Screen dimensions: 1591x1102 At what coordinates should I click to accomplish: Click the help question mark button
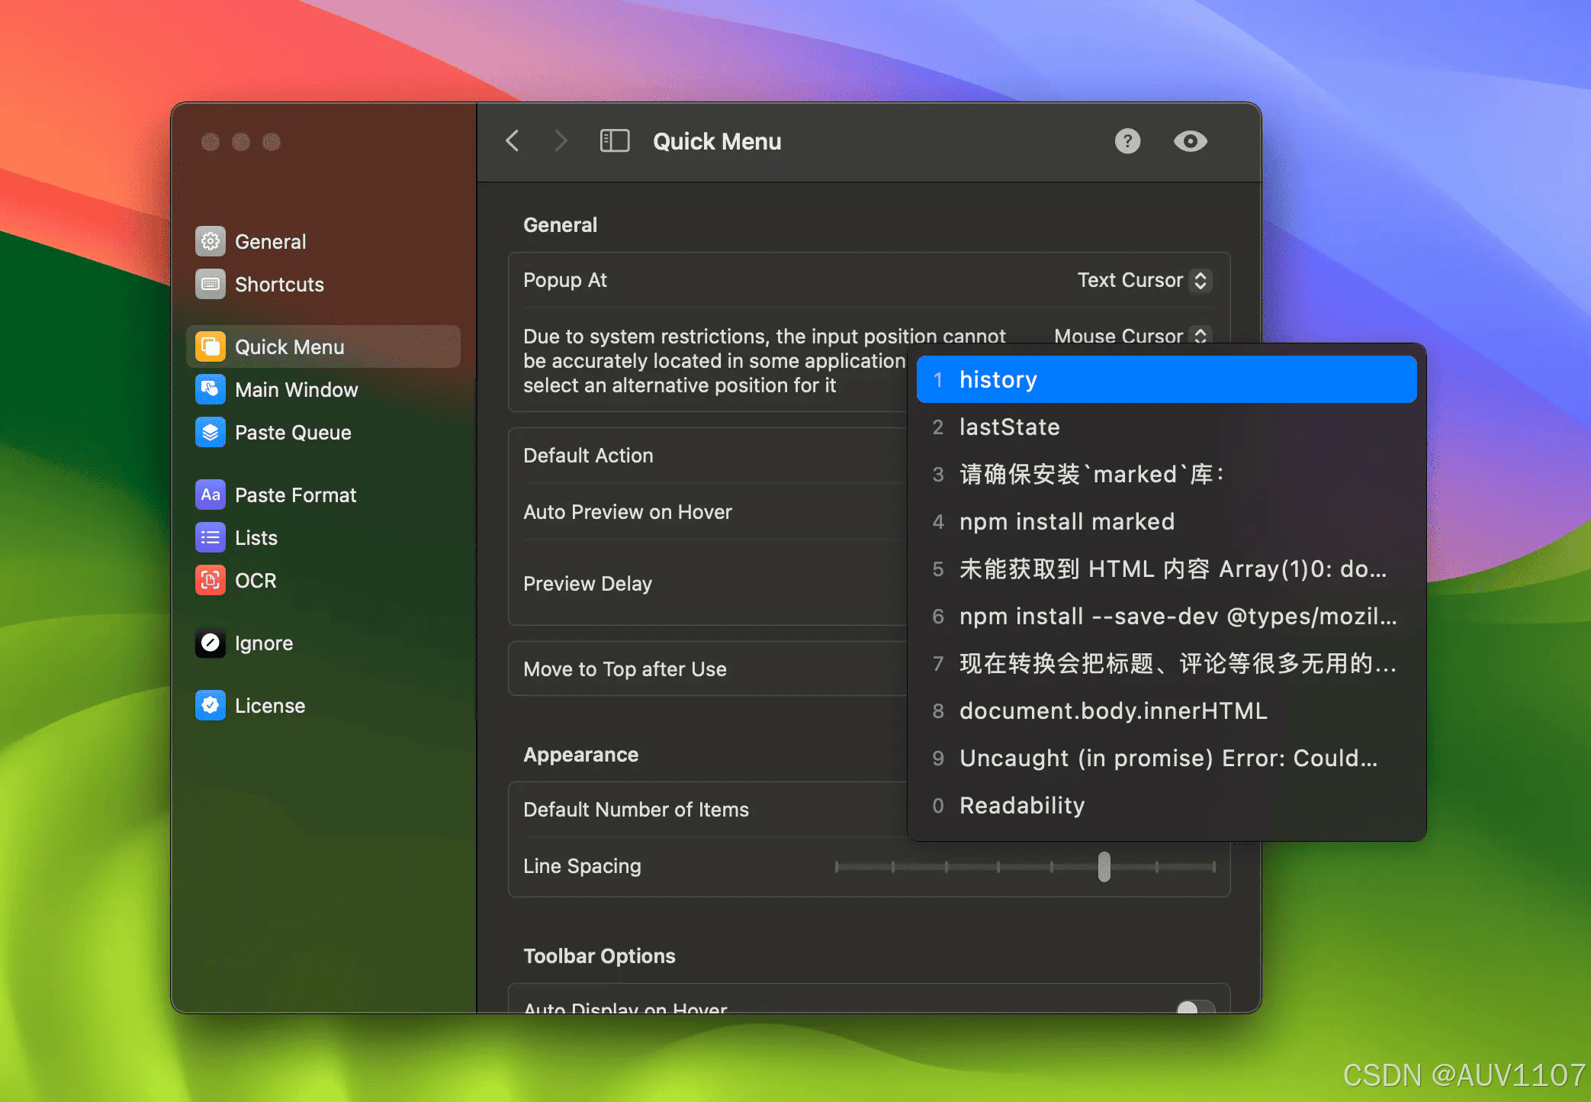click(x=1127, y=141)
